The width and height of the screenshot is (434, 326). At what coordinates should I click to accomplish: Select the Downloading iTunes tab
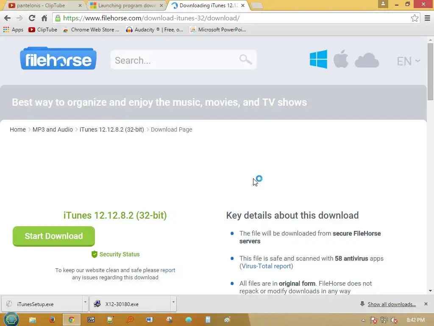click(208, 6)
